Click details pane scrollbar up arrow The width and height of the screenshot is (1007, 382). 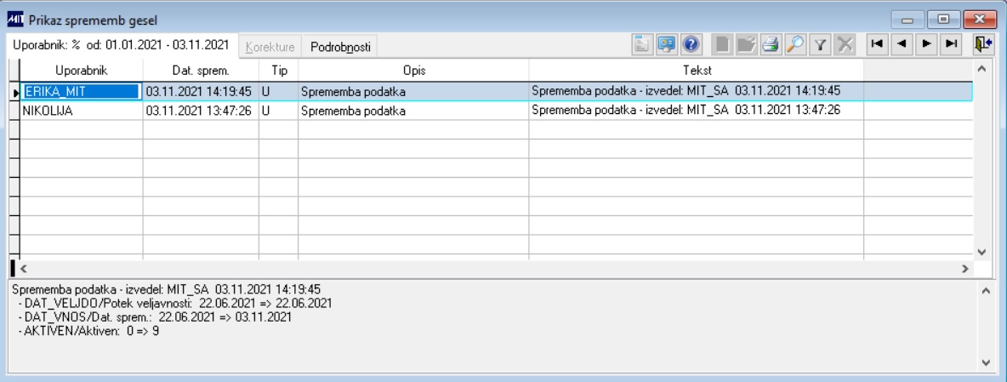click(987, 291)
